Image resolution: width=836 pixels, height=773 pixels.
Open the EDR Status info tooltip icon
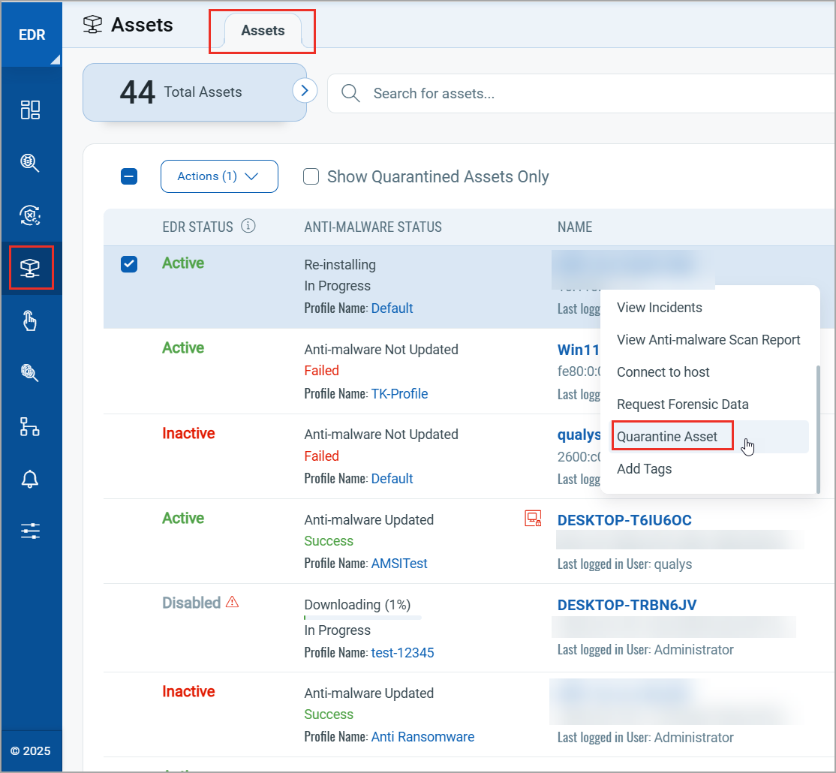pos(248,226)
